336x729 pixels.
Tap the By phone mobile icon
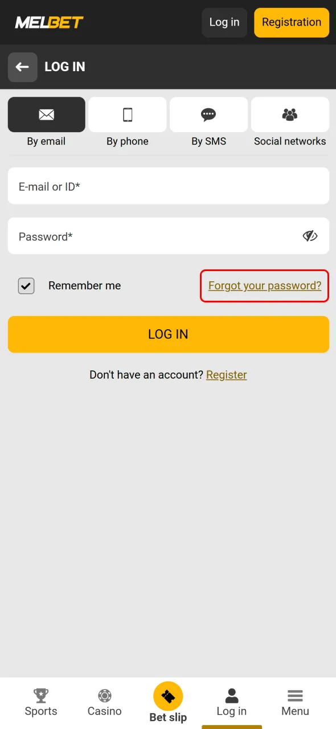[127, 114]
